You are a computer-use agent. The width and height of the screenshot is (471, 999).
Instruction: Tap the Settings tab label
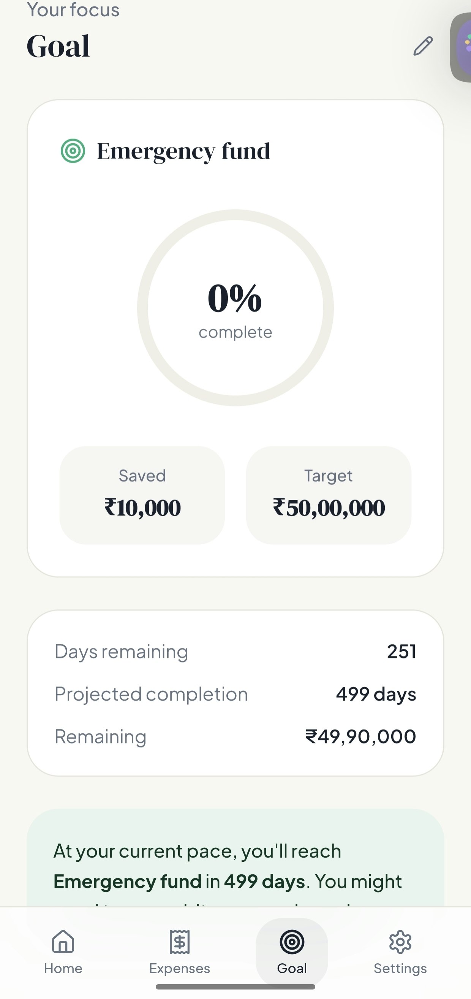[x=400, y=968]
